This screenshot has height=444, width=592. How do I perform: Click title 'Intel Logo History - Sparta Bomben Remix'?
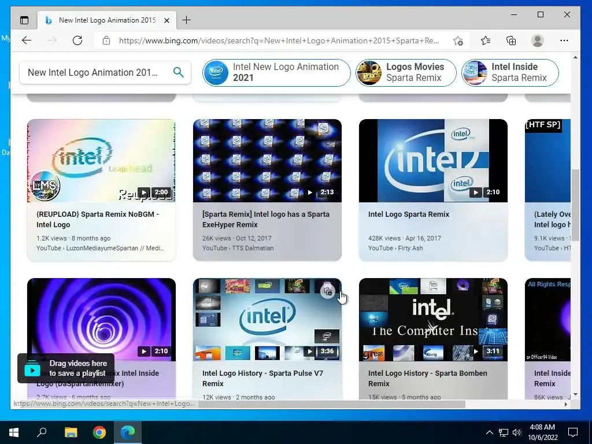427,378
